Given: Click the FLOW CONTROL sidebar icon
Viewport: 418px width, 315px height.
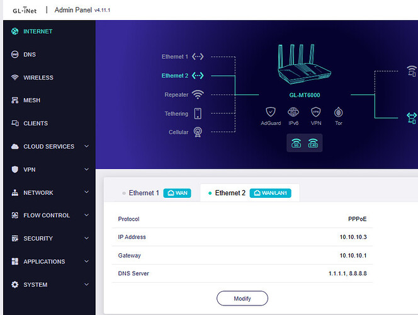Looking at the screenshot, I should pos(15,215).
